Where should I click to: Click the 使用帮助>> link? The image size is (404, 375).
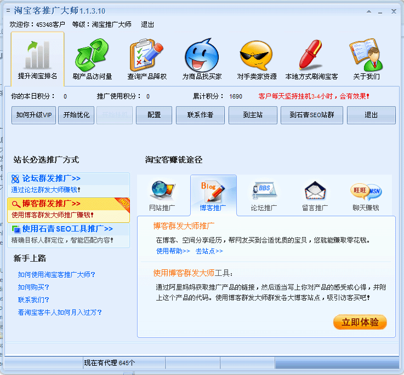(173, 251)
